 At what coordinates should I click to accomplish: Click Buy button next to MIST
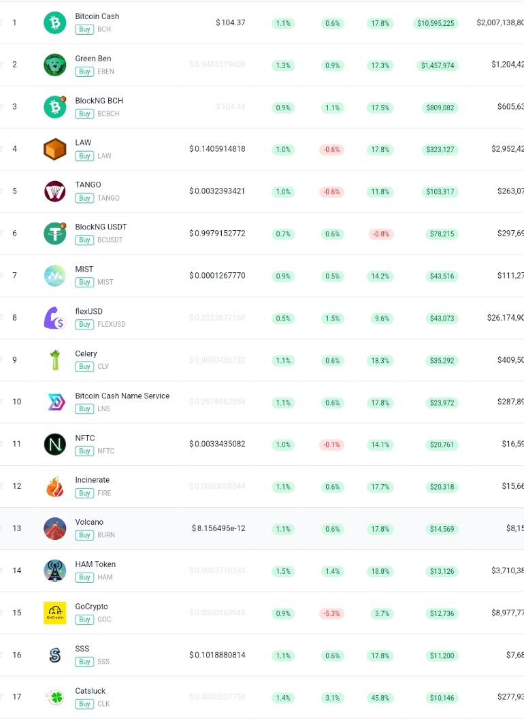click(x=84, y=282)
